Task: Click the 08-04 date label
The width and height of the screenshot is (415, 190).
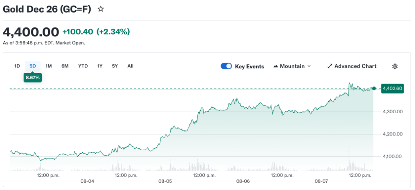Action: coord(87,181)
